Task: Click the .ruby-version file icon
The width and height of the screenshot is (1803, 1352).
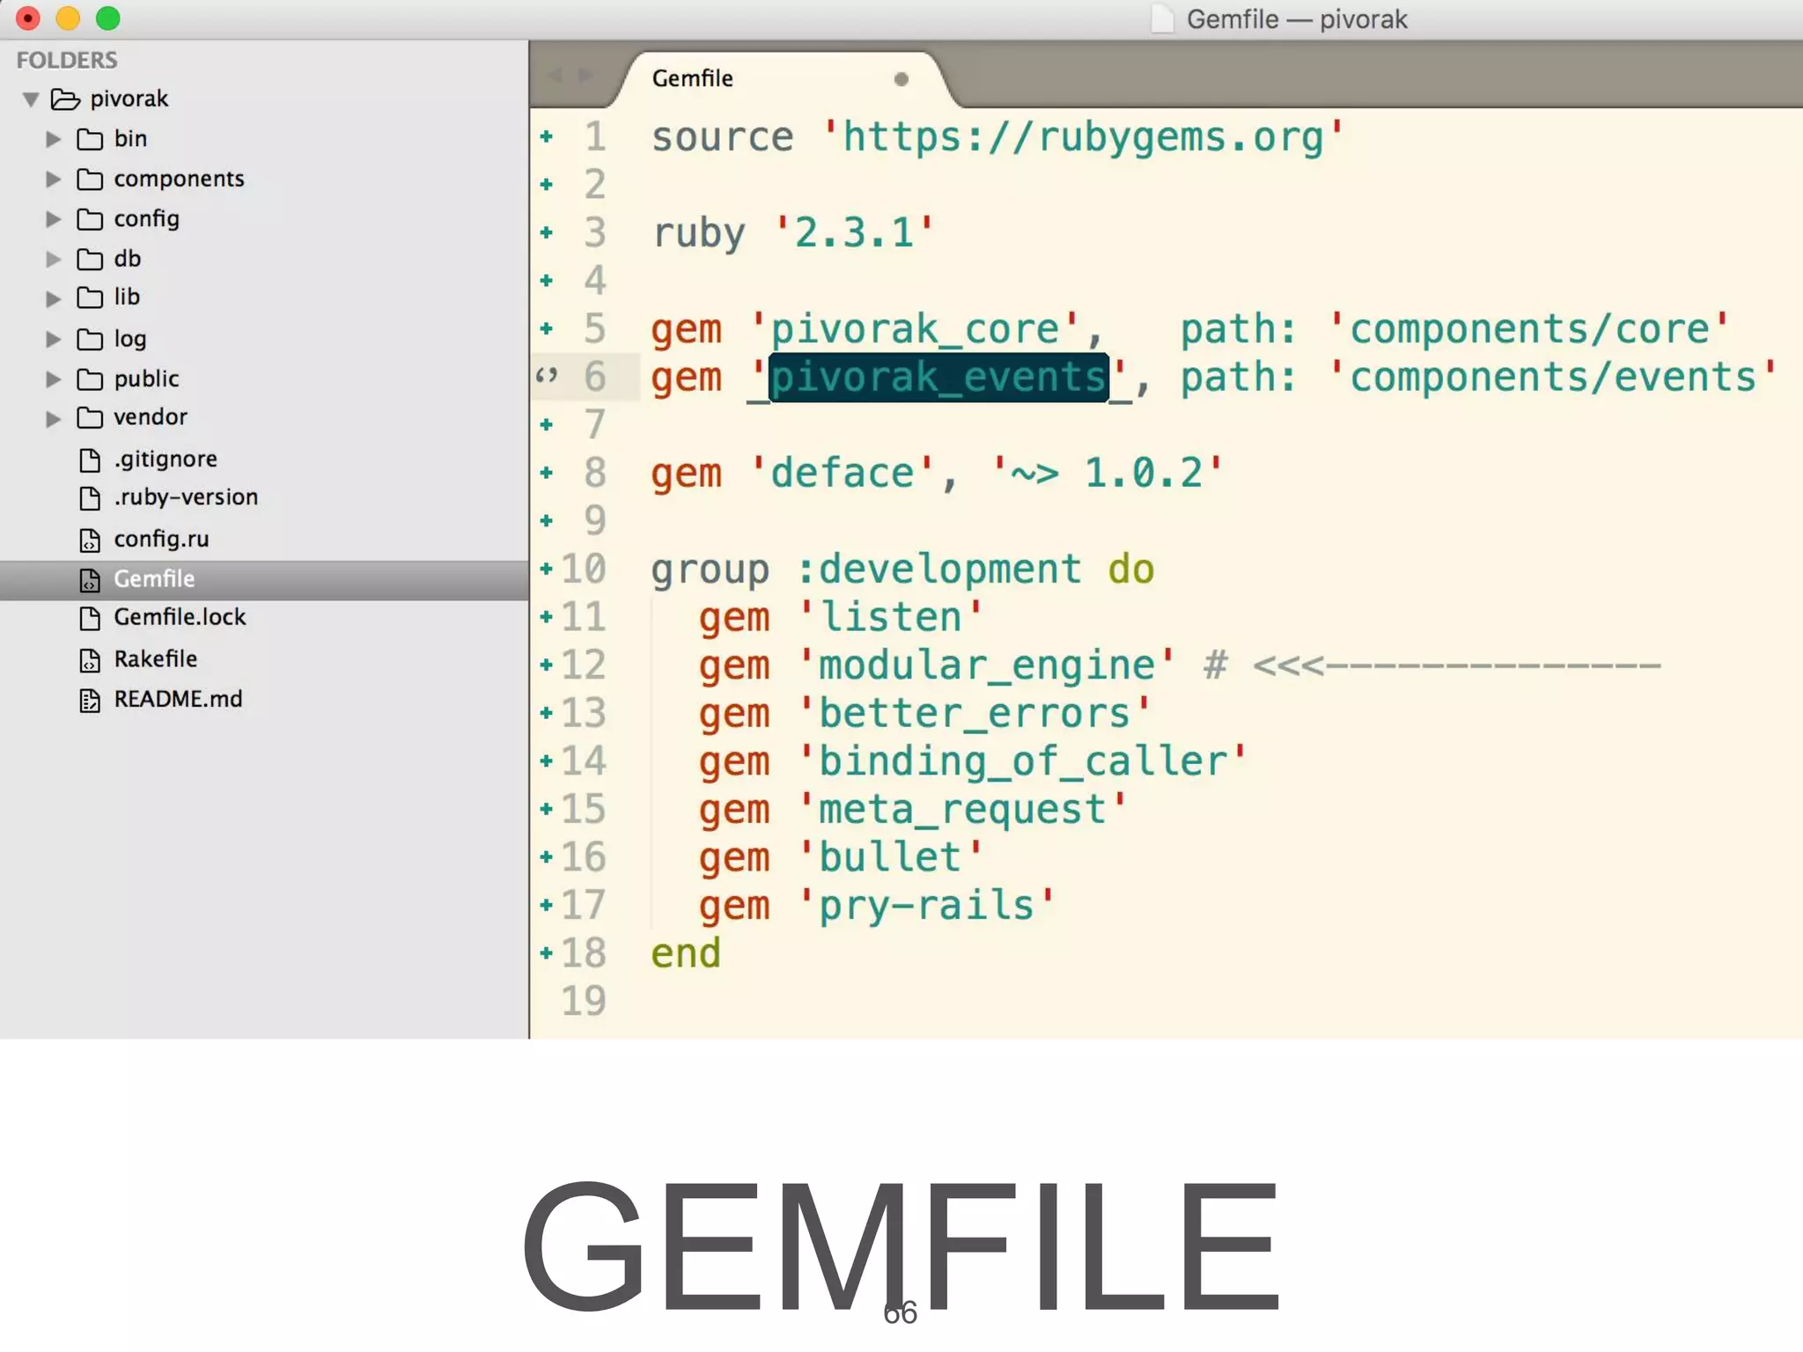Action: [90, 498]
